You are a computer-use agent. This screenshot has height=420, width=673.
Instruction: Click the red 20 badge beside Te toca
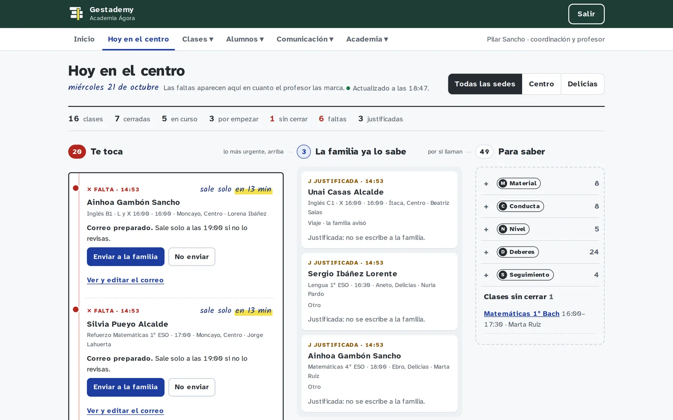pyautogui.click(x=77, y=152)
